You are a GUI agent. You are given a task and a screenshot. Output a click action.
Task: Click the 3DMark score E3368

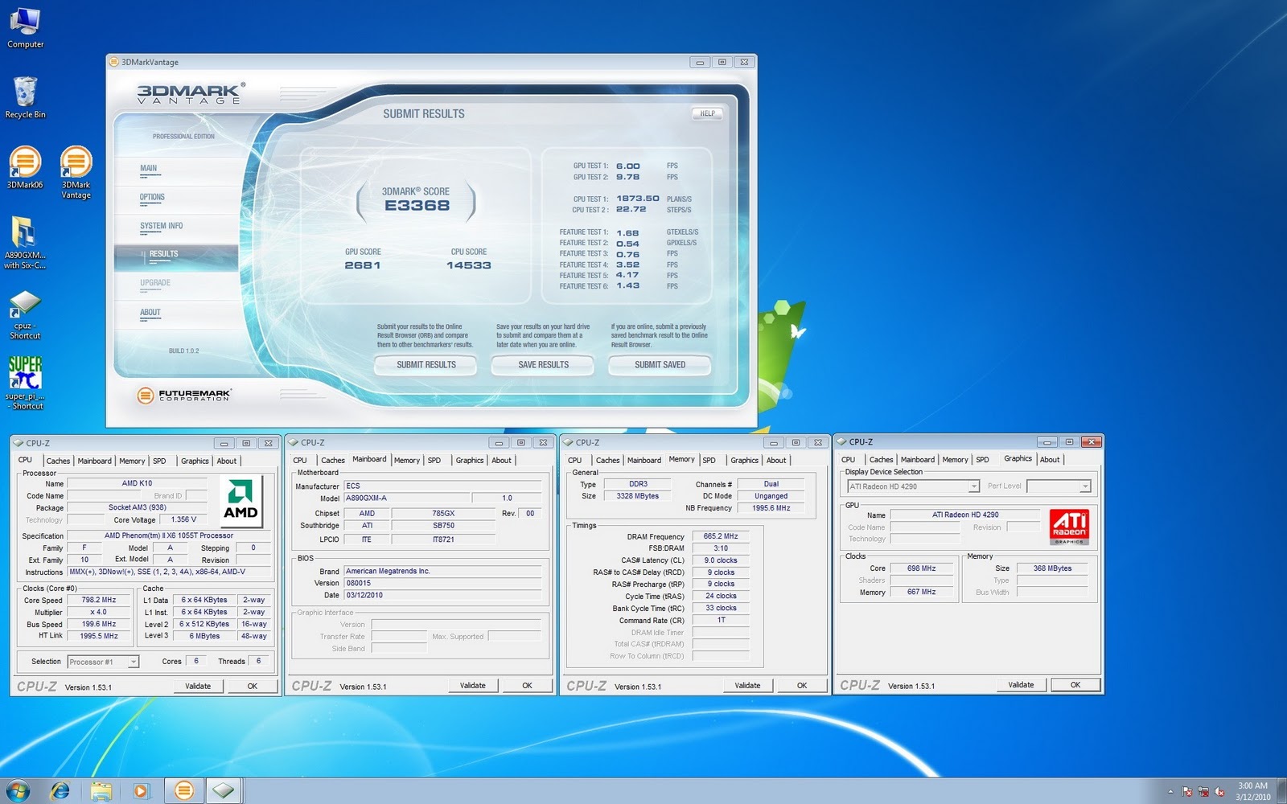click(x=417, y=206)
